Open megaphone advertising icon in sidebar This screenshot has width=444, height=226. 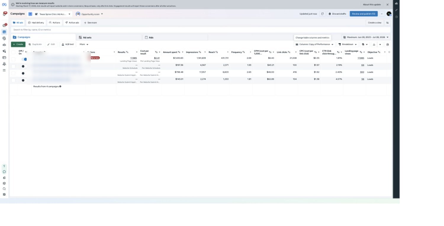4,51
